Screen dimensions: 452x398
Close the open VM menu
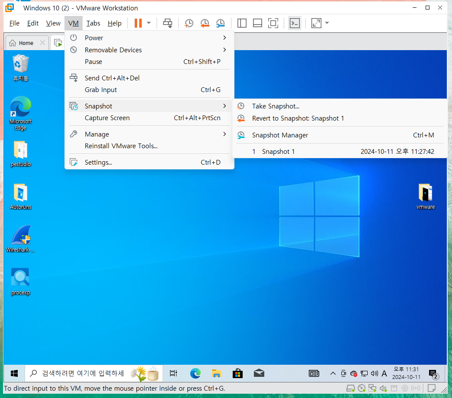[x=74, y=23]
